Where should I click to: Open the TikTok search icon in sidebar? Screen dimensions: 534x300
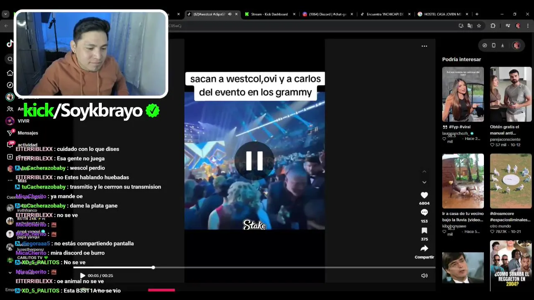(x=10, y=59)
